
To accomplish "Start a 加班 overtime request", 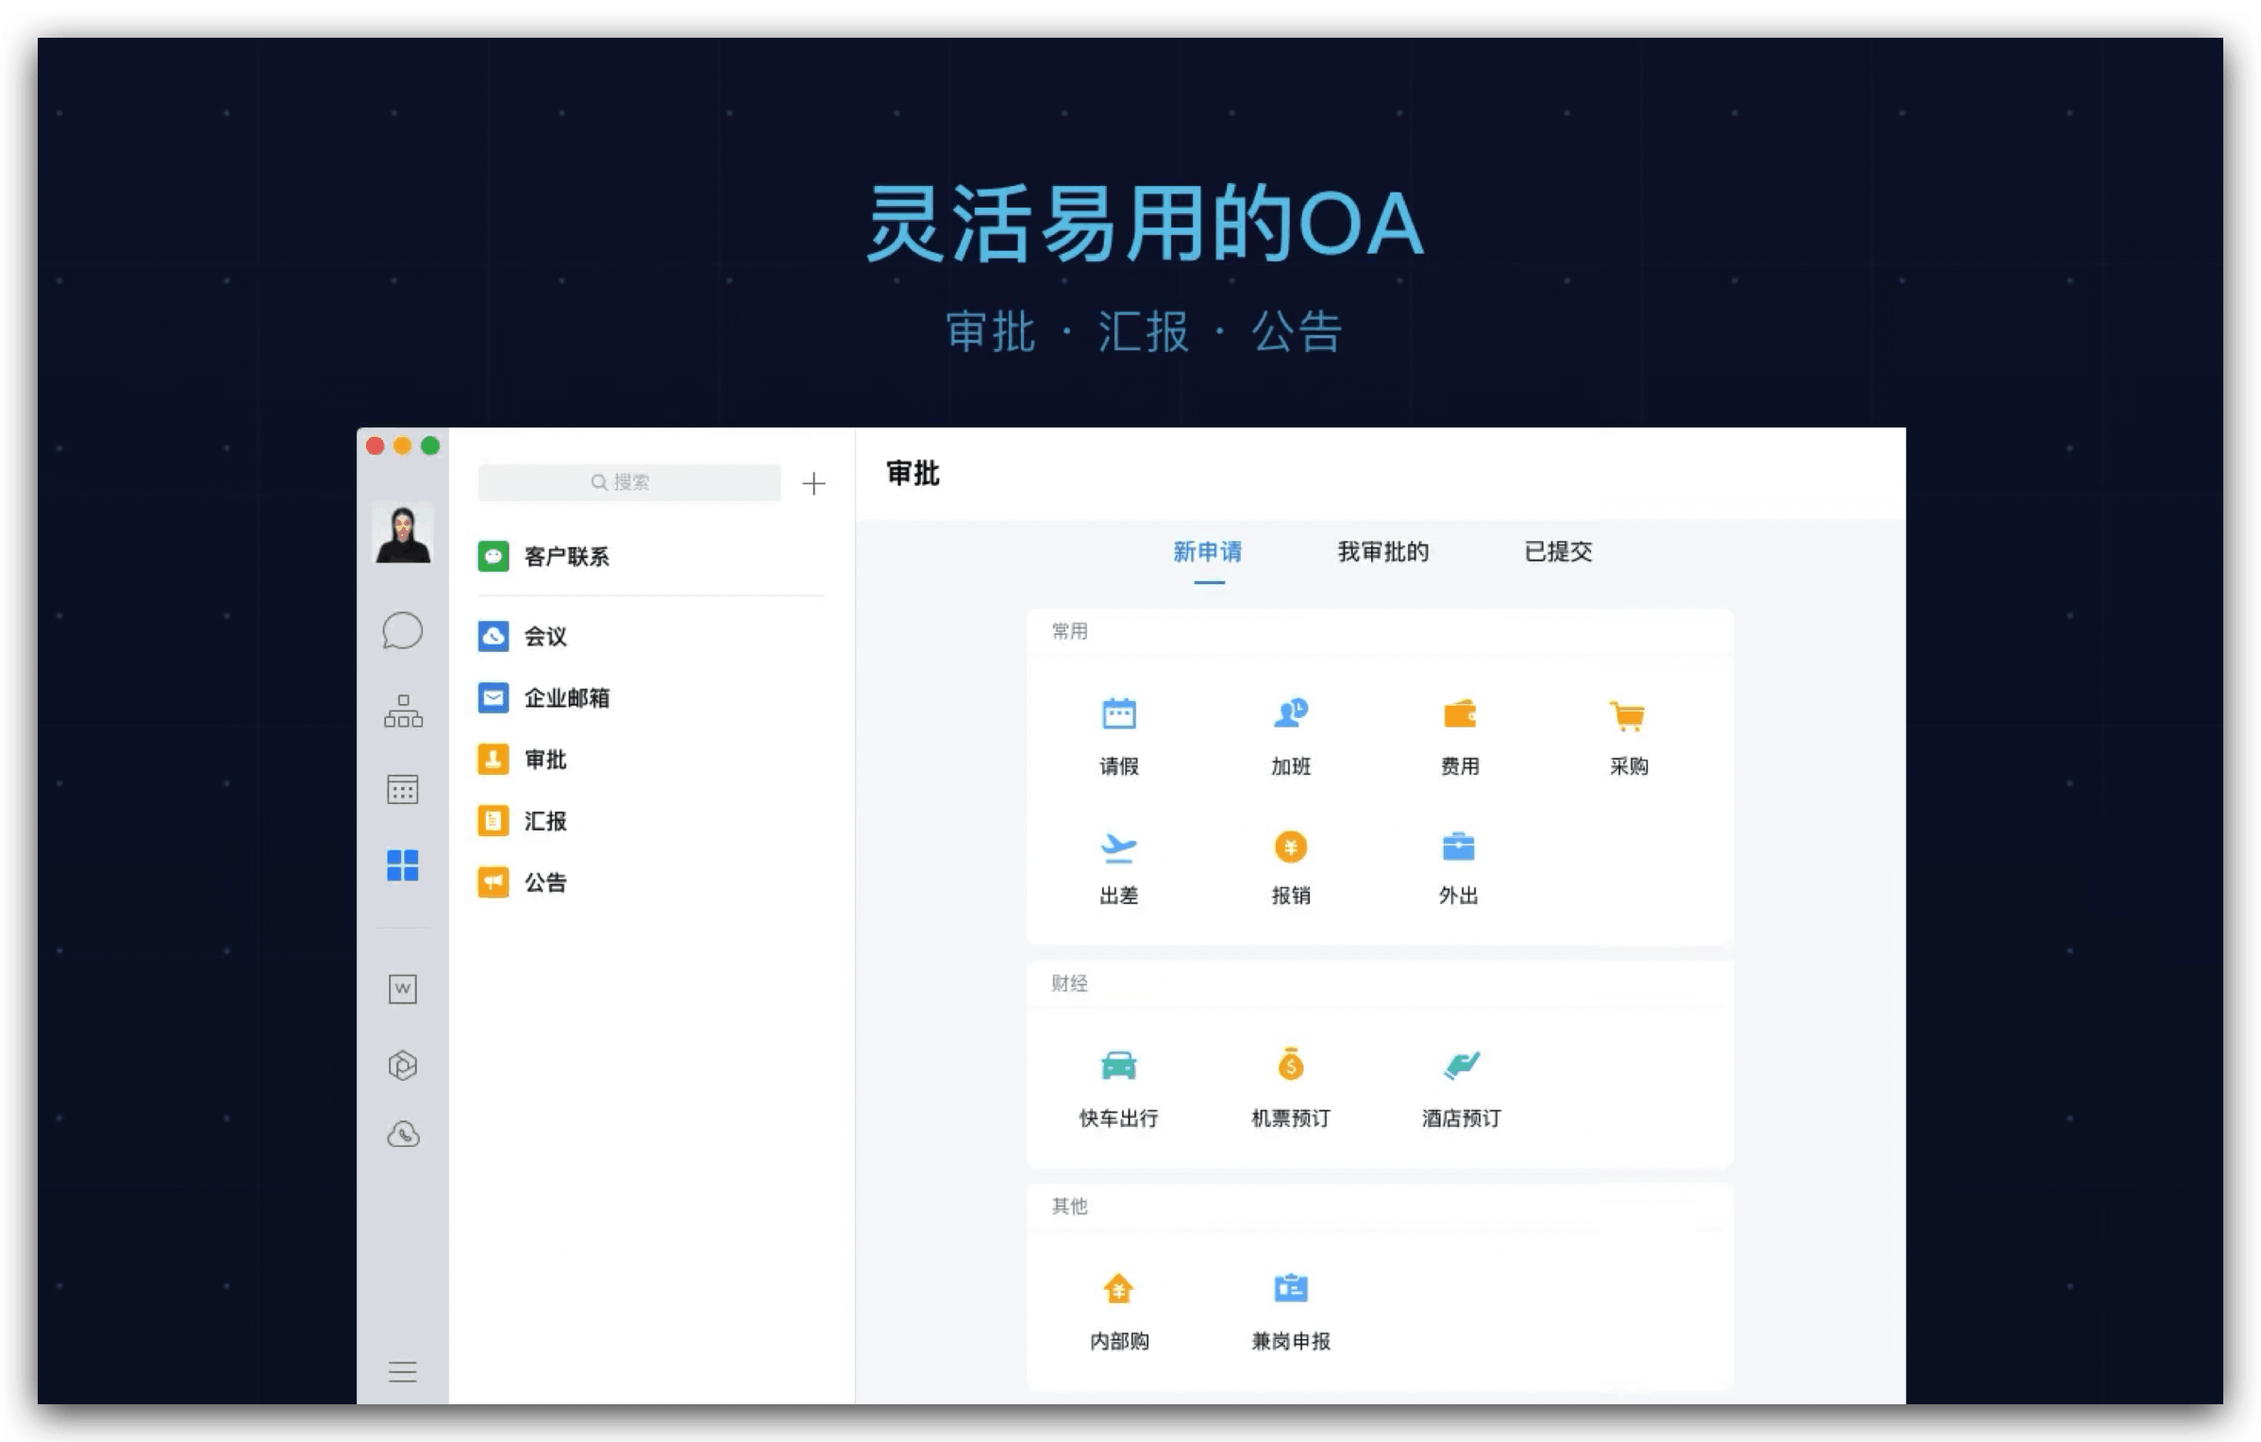I will pos(1290,737).
